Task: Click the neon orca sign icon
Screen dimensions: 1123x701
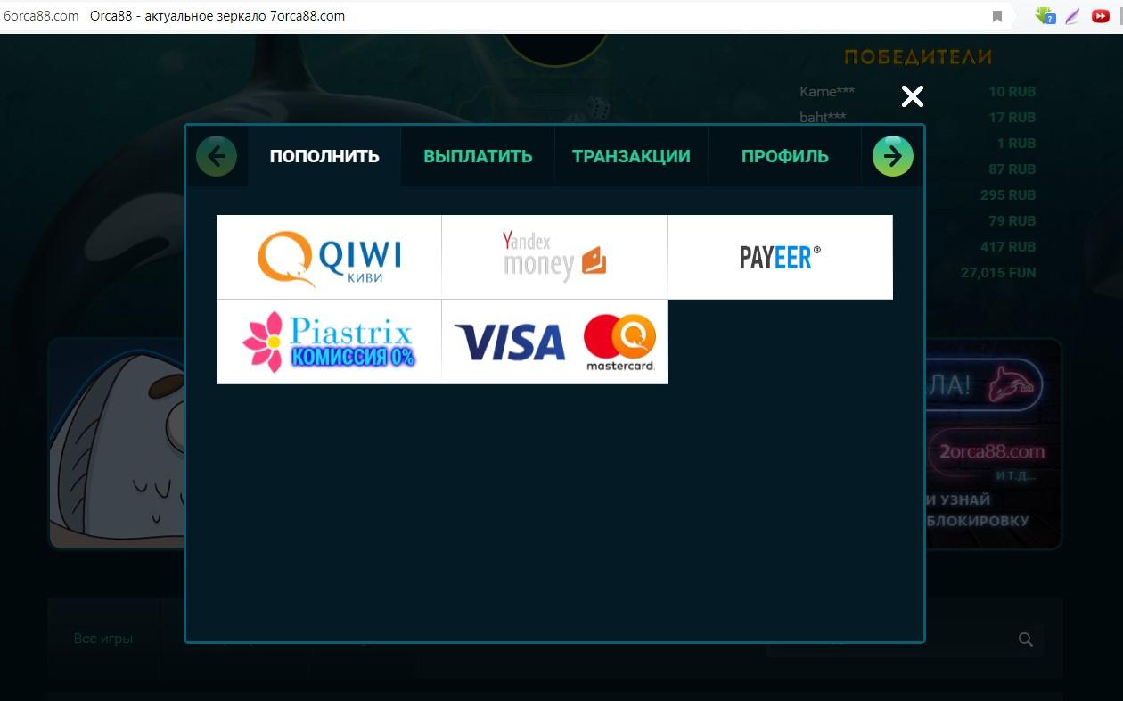Action: tap(1009, 383)
